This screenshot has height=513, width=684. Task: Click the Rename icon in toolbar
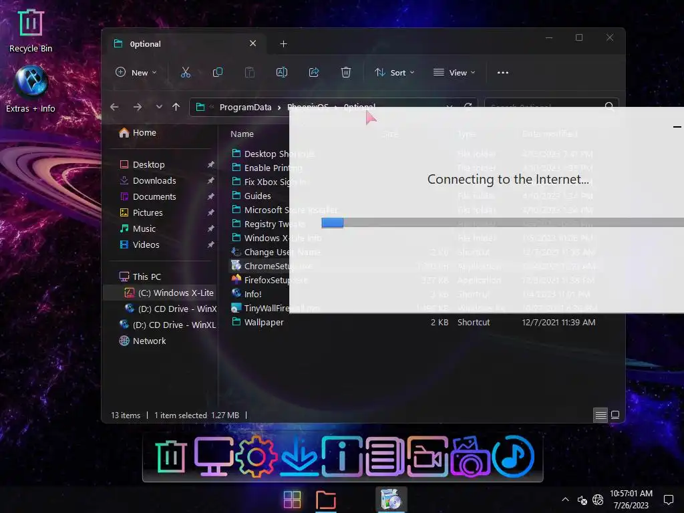pos(282,72)
